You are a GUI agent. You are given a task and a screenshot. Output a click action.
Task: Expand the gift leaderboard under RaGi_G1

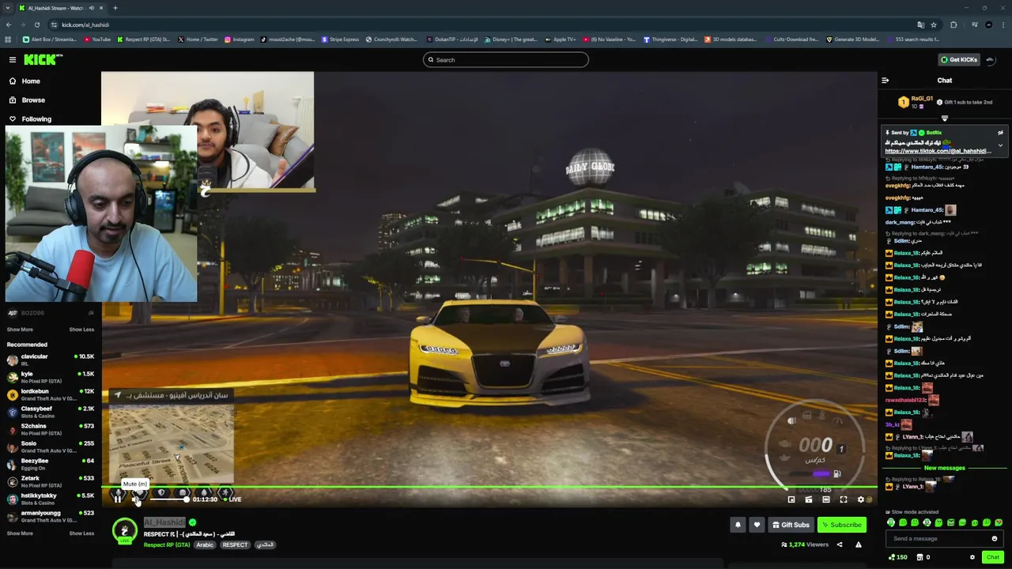[944, 119]
